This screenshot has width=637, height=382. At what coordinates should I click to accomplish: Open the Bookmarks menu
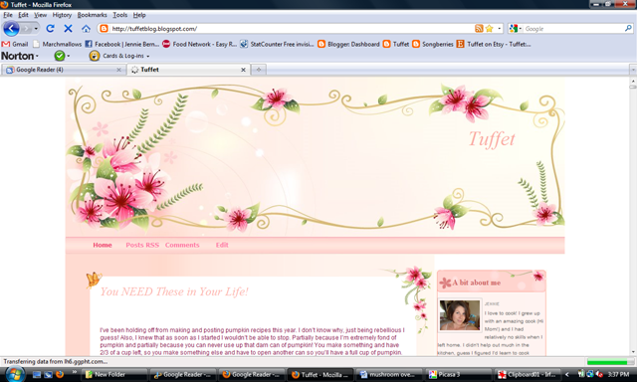click(92, 15)
